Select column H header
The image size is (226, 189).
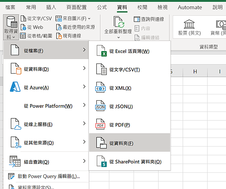point(195,71)
